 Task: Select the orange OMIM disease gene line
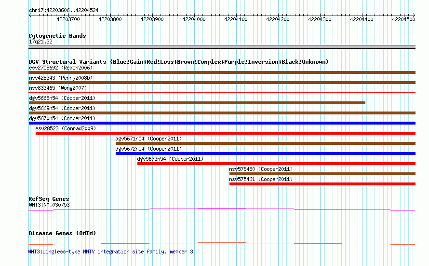pos(222,243)
